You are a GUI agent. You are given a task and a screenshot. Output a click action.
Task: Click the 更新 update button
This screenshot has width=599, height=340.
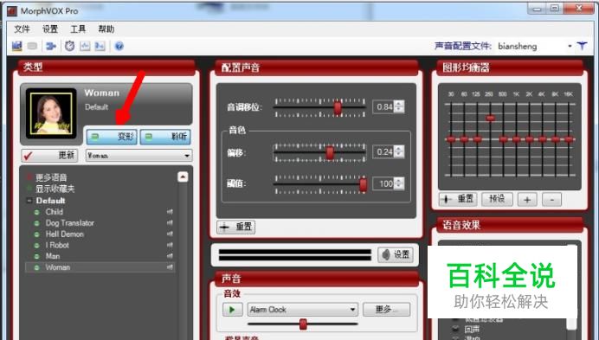49,155
